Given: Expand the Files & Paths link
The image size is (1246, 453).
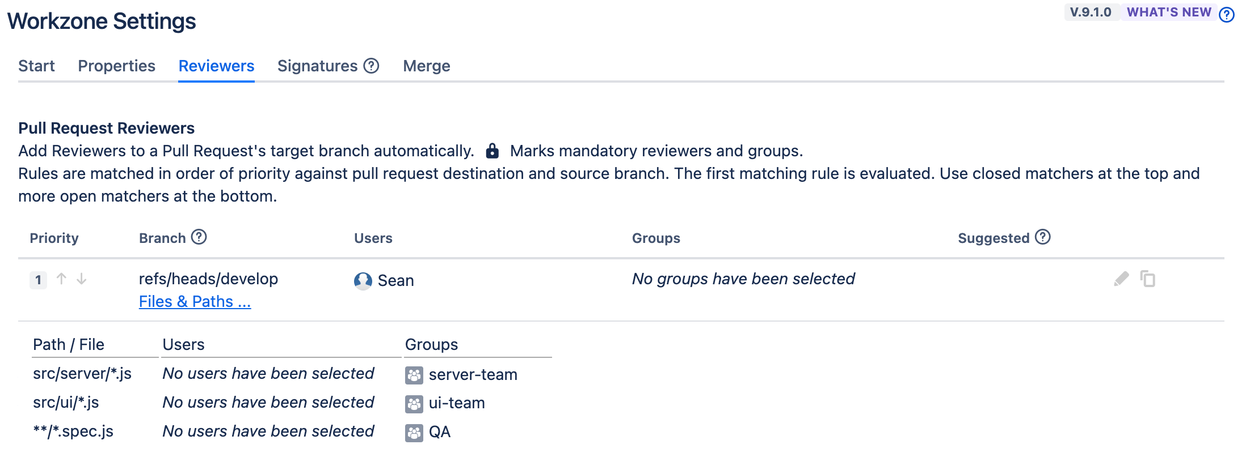Looking at the screenshot, I should point(195,301).
